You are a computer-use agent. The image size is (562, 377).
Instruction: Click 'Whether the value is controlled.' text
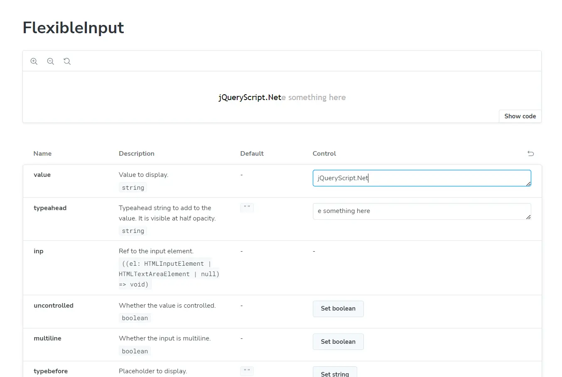click(x=167, y=306)
